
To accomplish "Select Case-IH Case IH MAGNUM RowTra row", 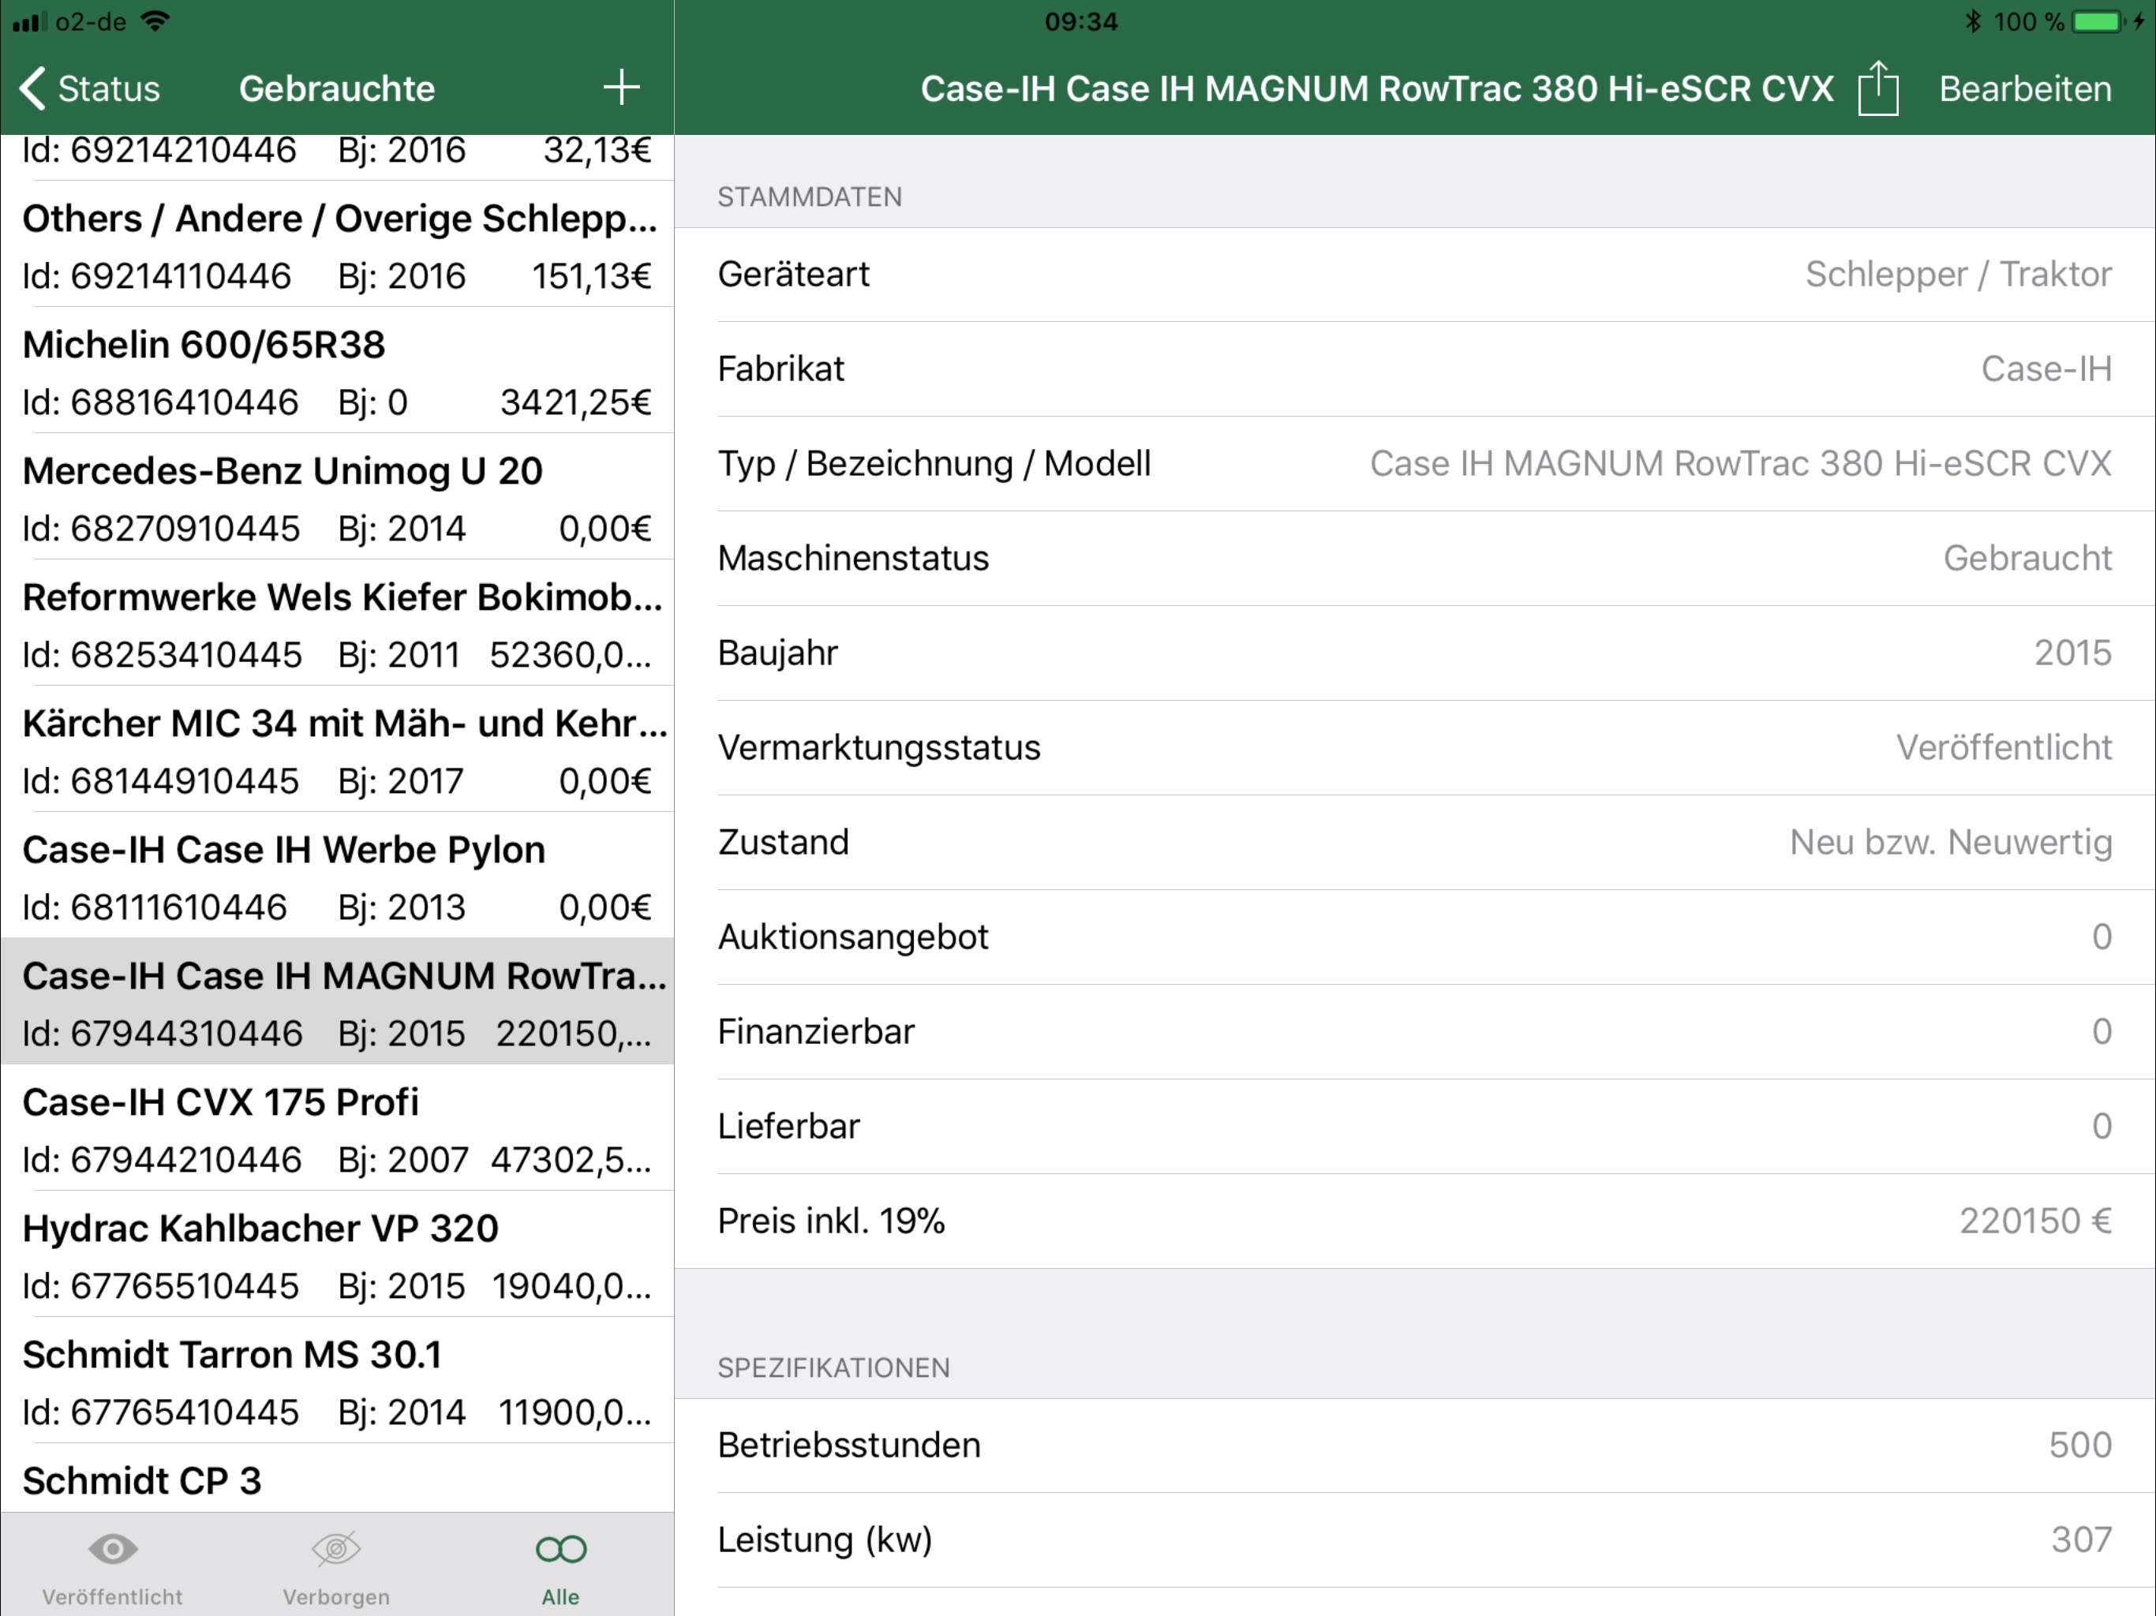I will point(337,1002).
